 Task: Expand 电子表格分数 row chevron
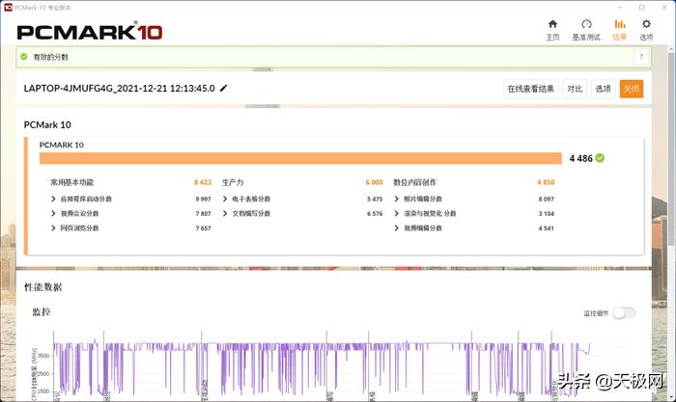tap(225, 199)
